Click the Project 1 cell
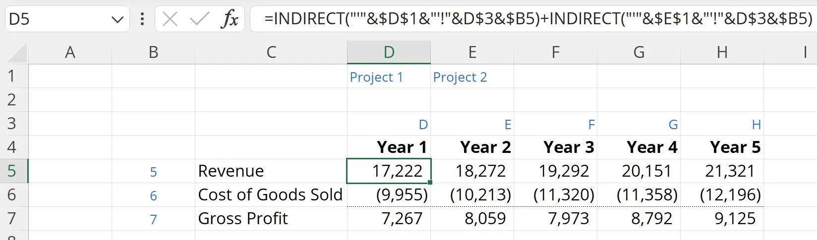 click(389, 77)
